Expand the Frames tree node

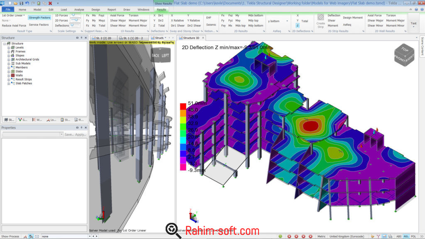(x=9, y=51)
